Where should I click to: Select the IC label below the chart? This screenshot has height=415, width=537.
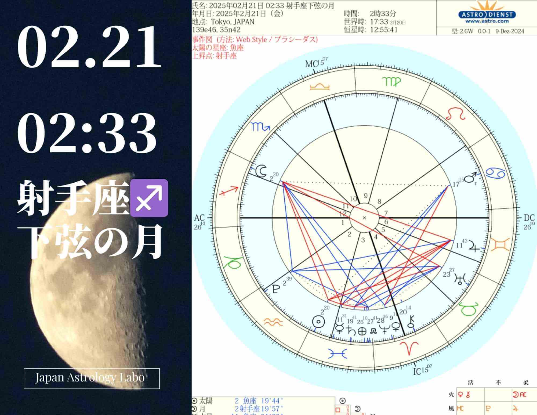417,371
